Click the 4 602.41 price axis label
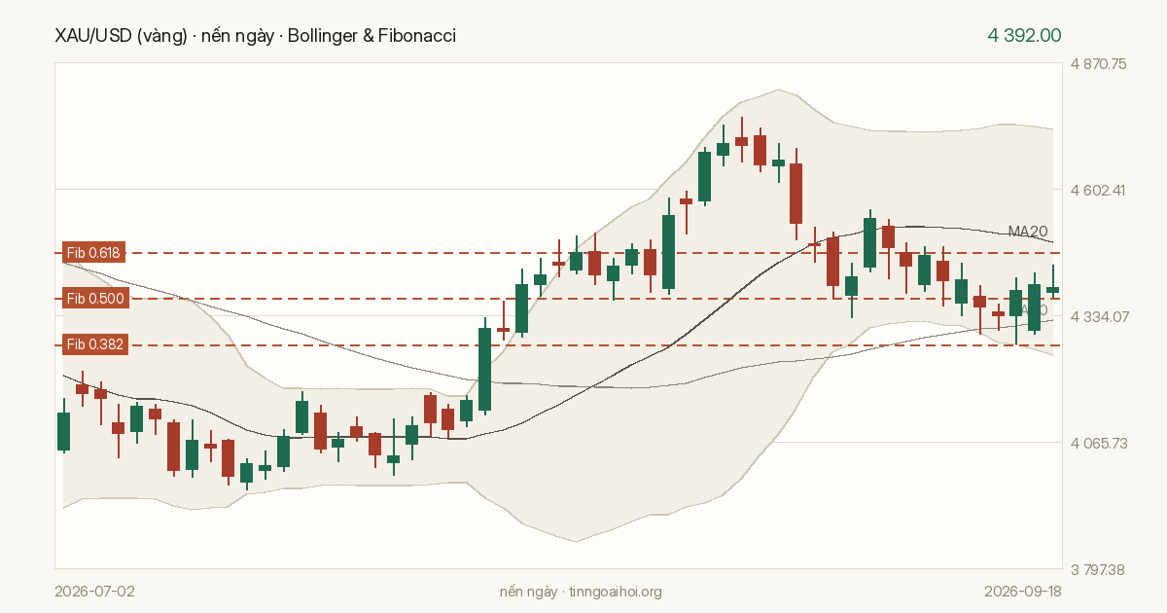The height and width of the screenshot is (613, 1167). (x=1098, y=190)
